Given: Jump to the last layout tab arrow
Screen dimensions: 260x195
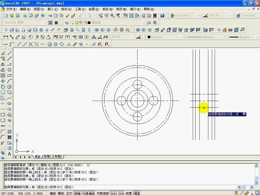Looking at the screenshot, I should coord(30,157).
